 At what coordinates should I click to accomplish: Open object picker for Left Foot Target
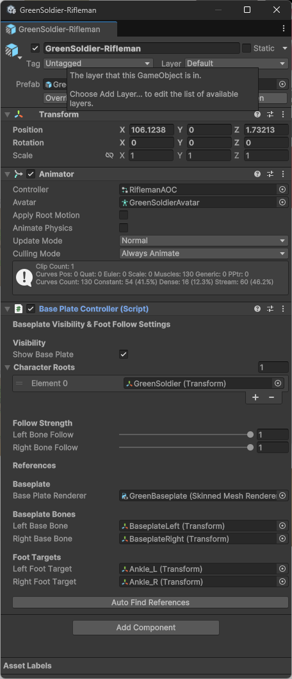pos(282,569)
